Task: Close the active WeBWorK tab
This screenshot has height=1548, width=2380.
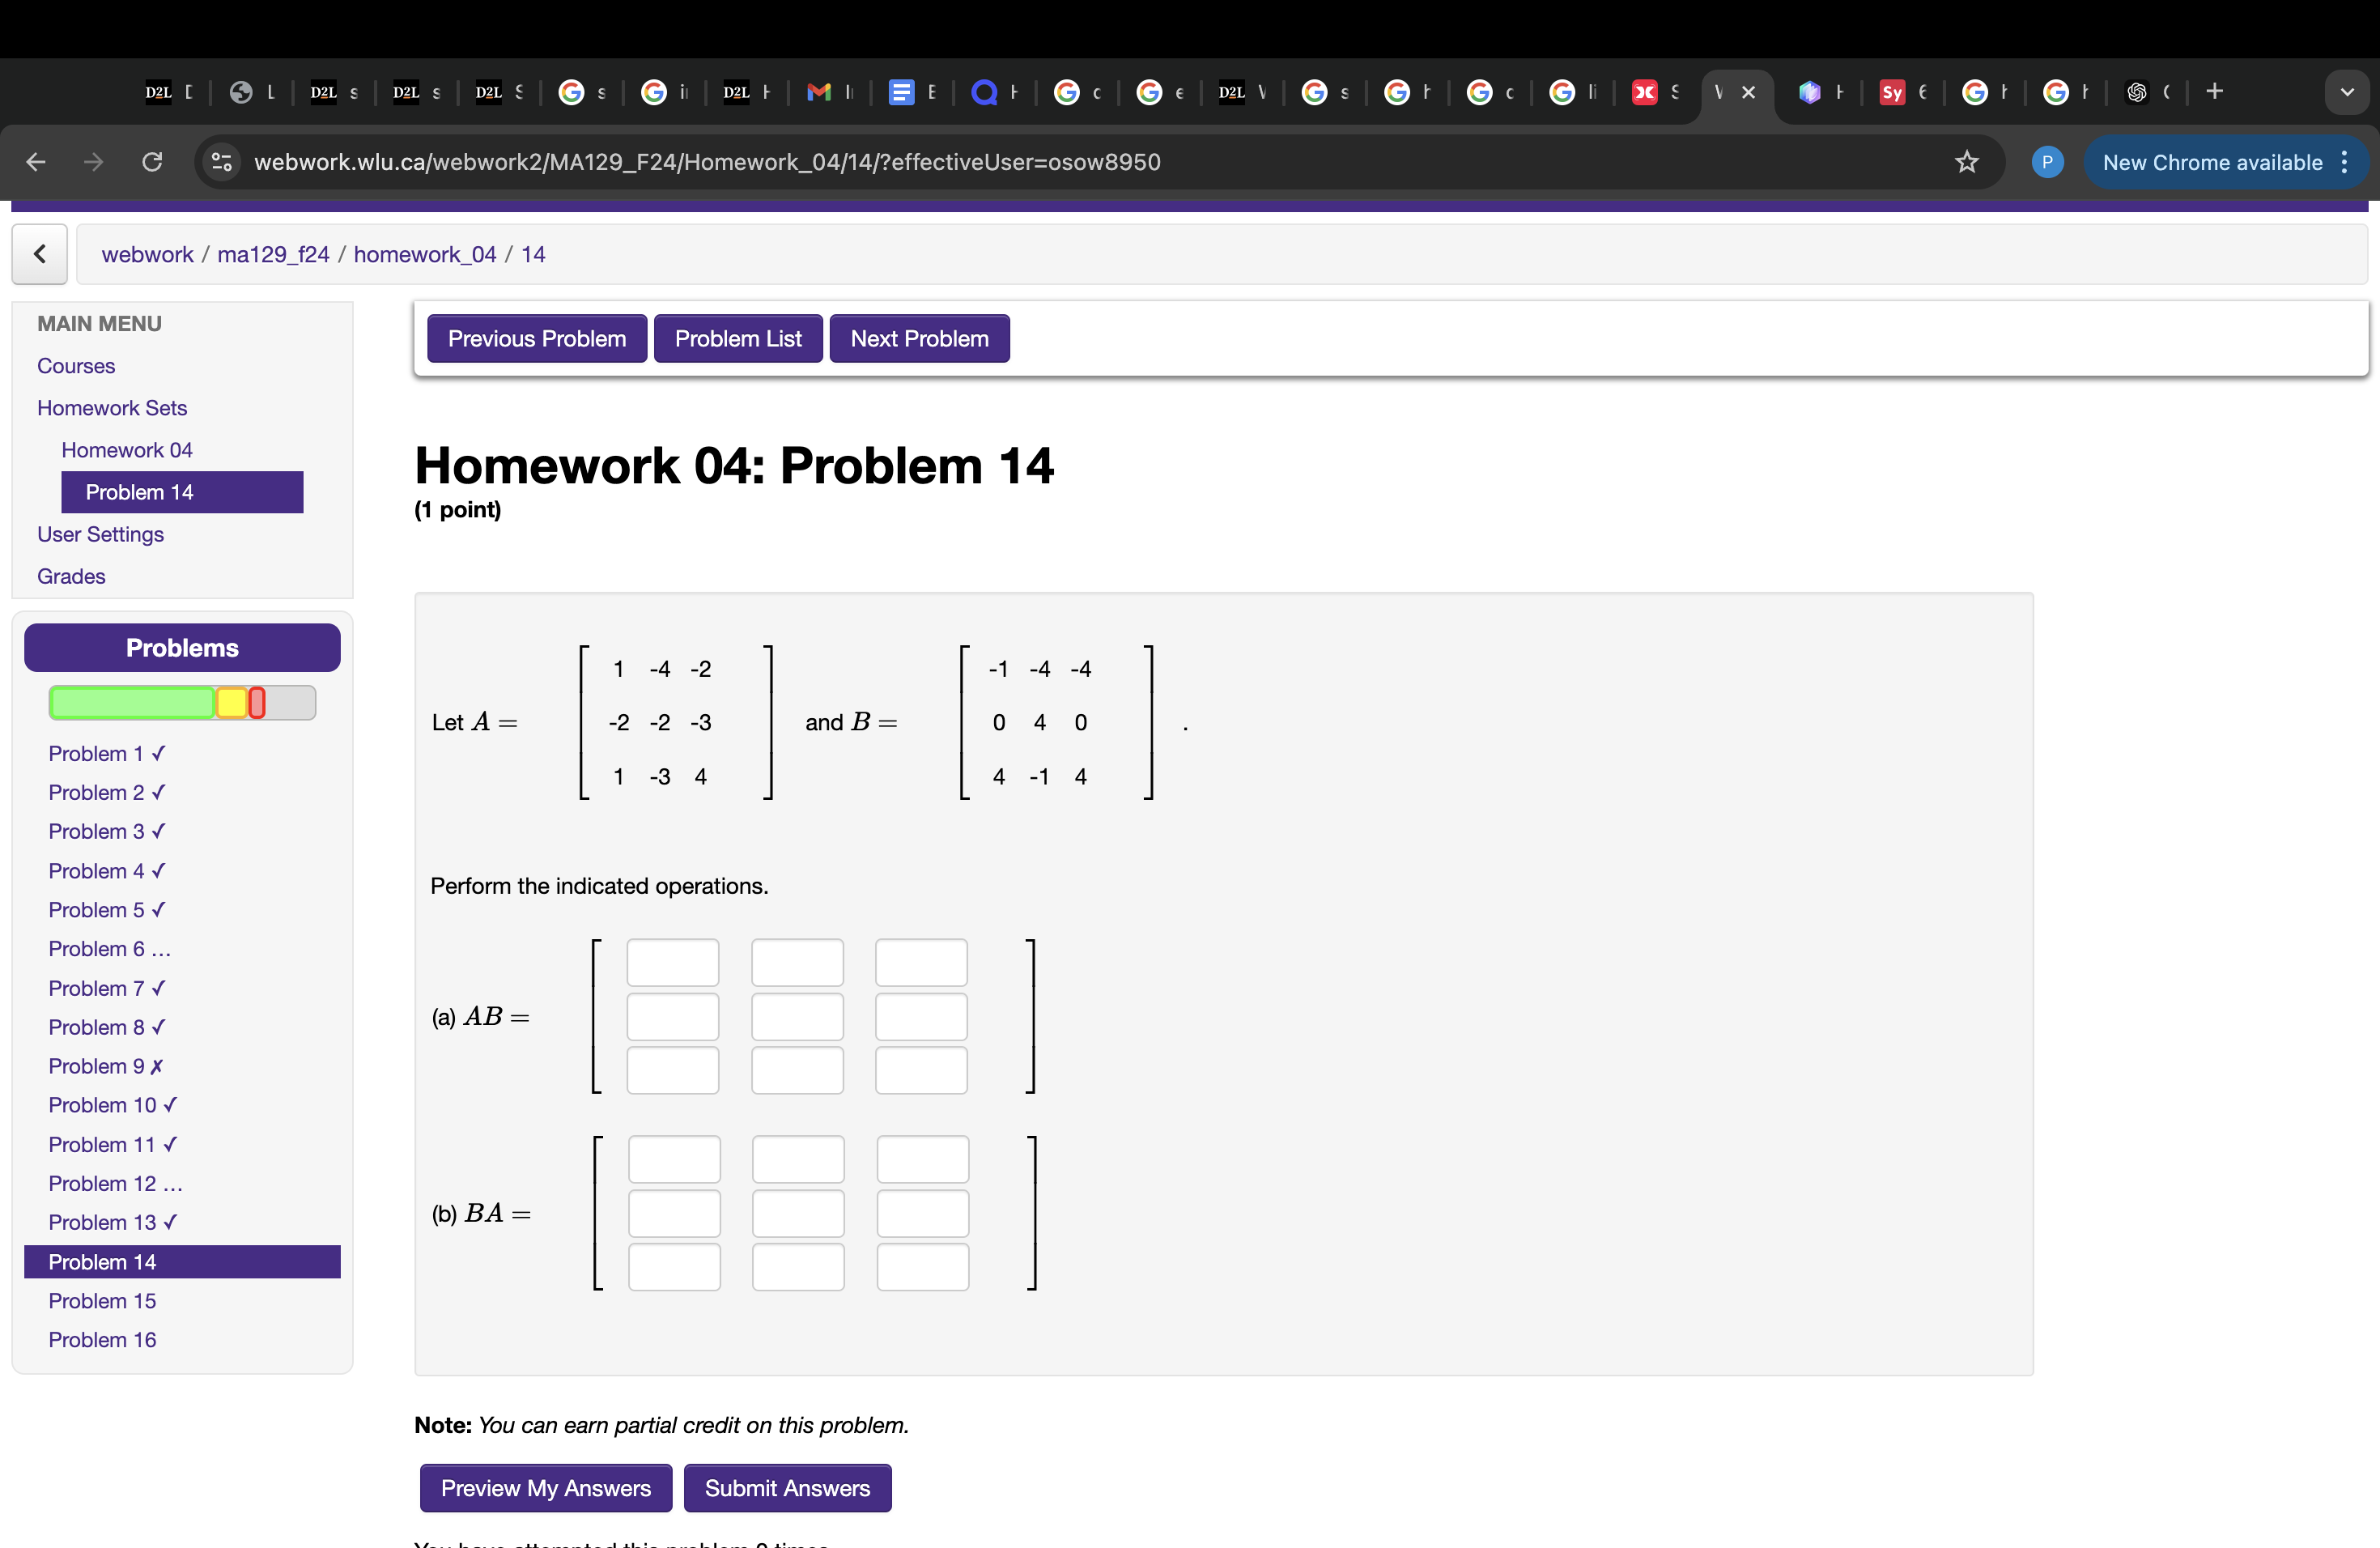Action: [1748, 92]
